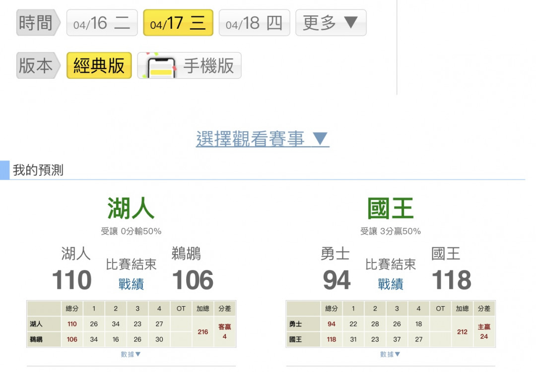Click 國王 total score 118 cell
The width and height of the screenshot is (536, 372).
click(x=331, y=339)
